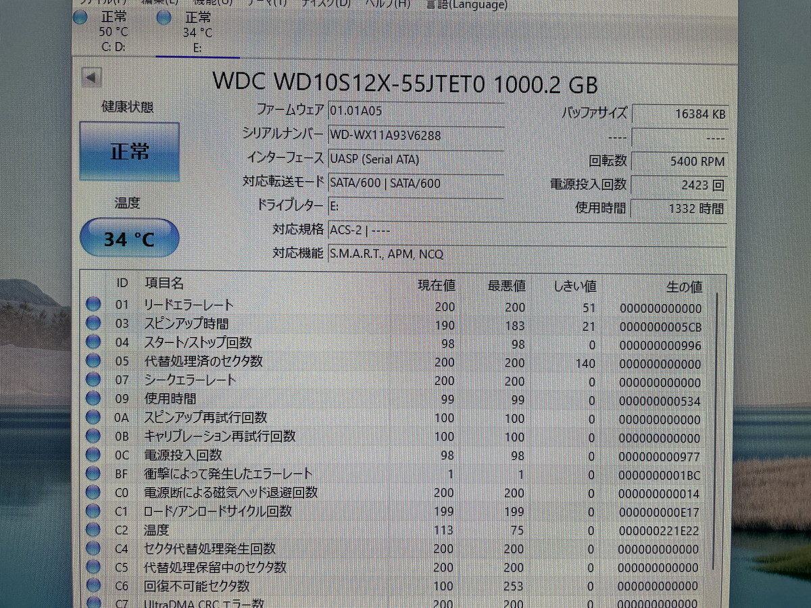The width and height of the screenshot is (811, 608).
Task: Select the スピンアップ再試行回数 attribute name
Action: click(x=206, y=417)
